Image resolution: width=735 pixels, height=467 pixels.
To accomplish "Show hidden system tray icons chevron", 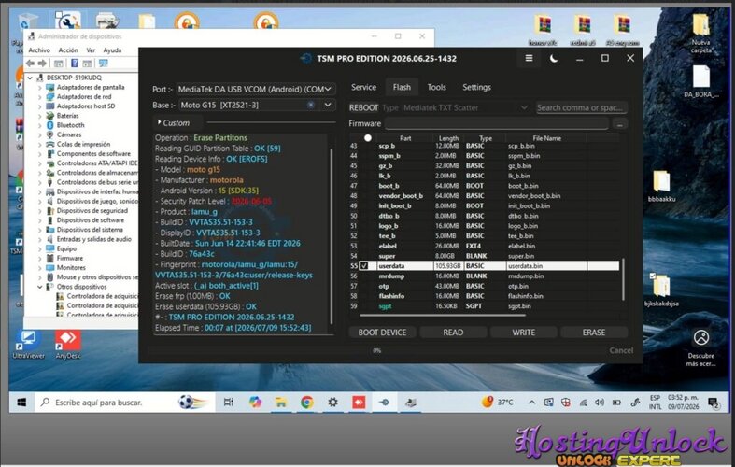I will [x=531, y=403].
